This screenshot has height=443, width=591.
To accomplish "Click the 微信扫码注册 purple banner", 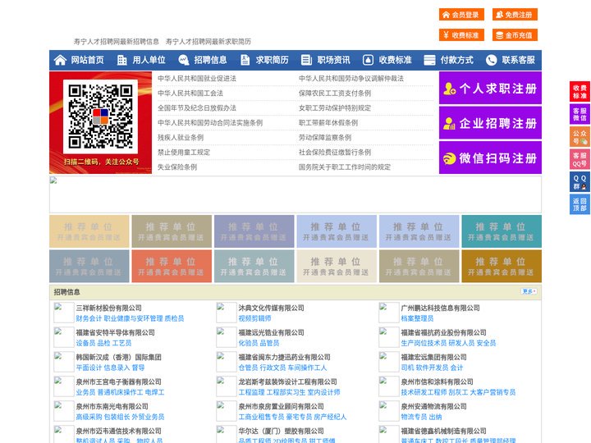I will click(490, 158).
